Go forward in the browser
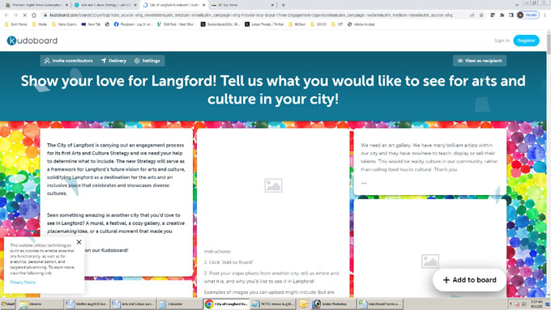This screenshot has width=551, height=310. click(x=15, y=15)
